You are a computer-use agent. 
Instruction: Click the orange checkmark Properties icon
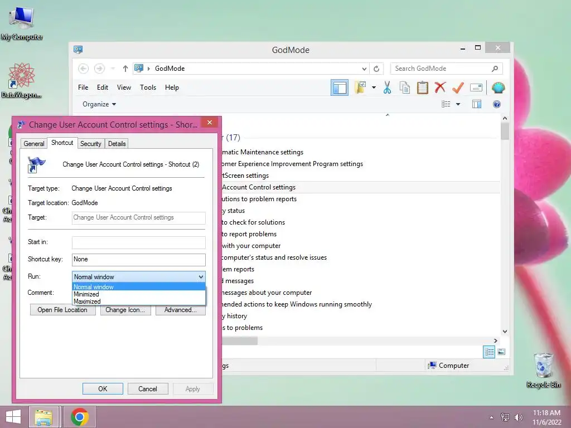point(458,87)
